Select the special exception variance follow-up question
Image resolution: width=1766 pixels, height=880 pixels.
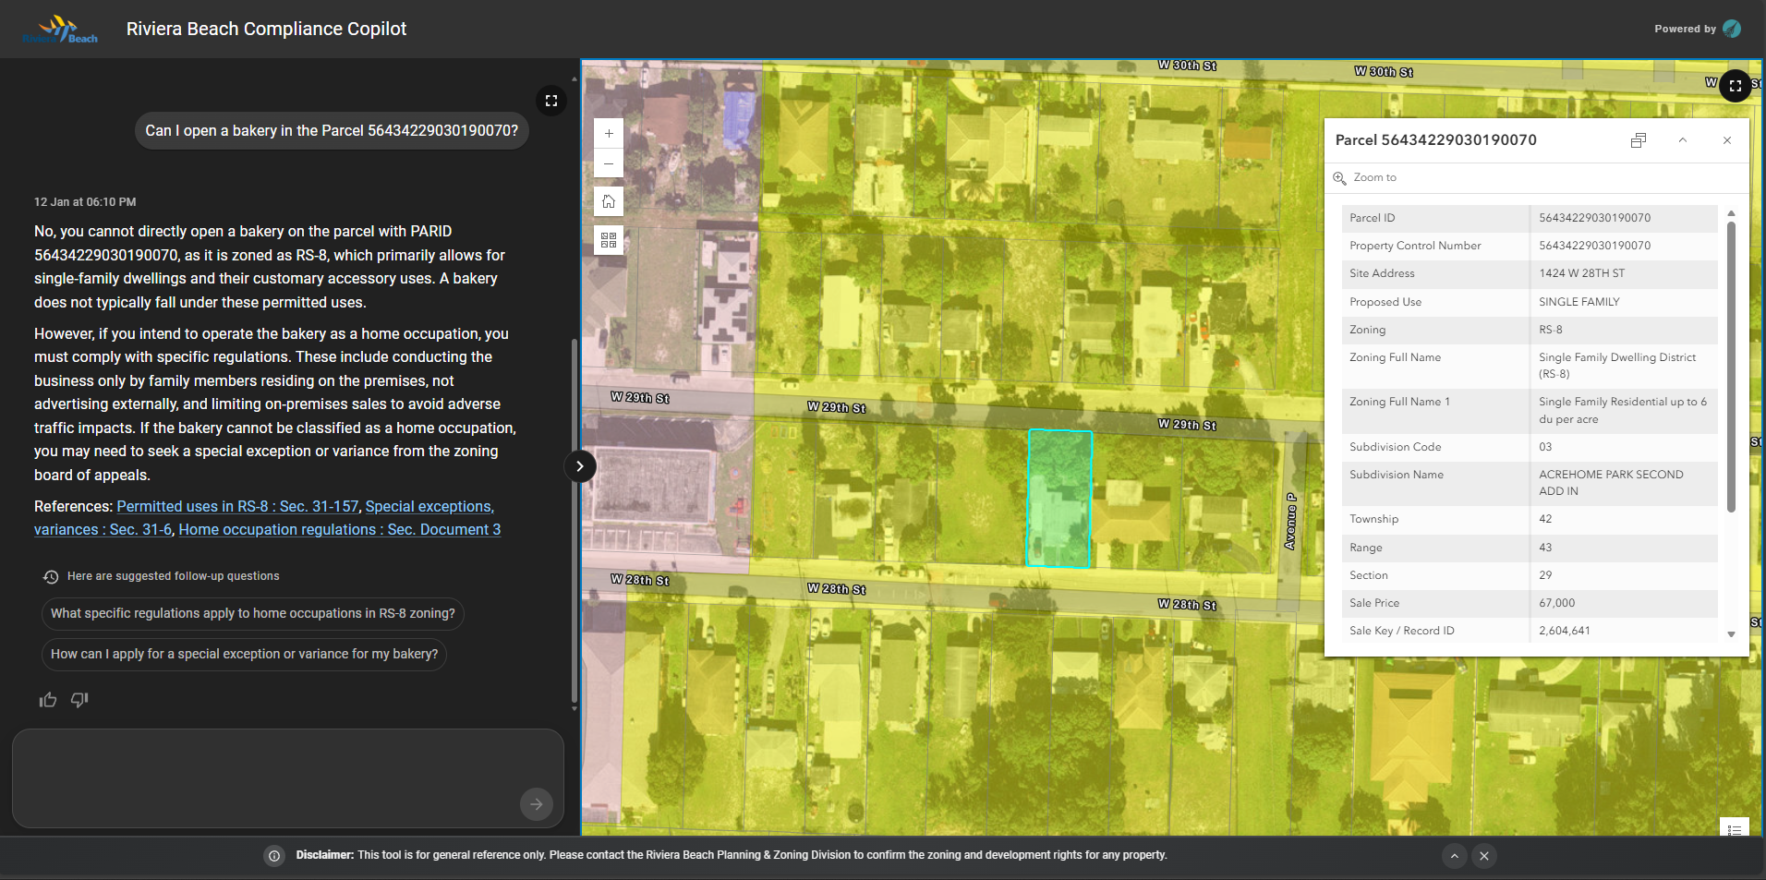point(244,654)
